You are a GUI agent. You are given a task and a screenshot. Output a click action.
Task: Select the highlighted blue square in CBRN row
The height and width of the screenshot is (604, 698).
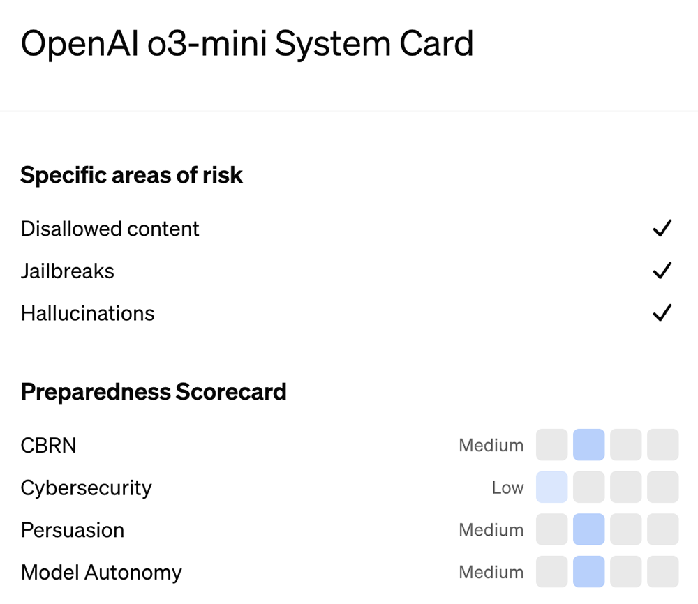(x=588, y=445)
